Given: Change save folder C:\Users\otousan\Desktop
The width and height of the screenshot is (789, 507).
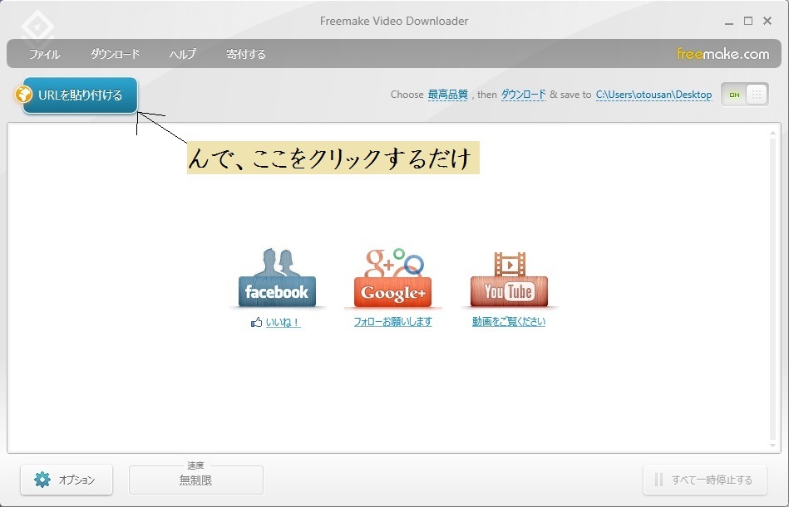Looking at the screenshot, I should point(653,95).
